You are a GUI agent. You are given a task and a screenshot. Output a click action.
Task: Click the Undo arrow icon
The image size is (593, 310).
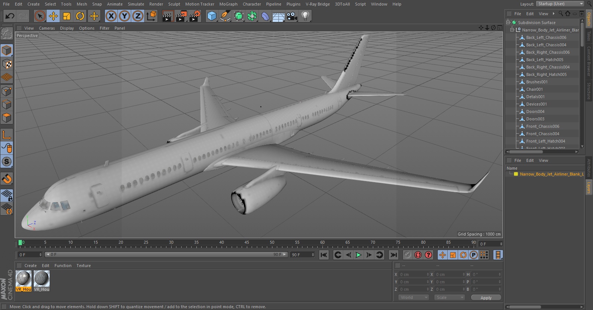tap(10, 16)
